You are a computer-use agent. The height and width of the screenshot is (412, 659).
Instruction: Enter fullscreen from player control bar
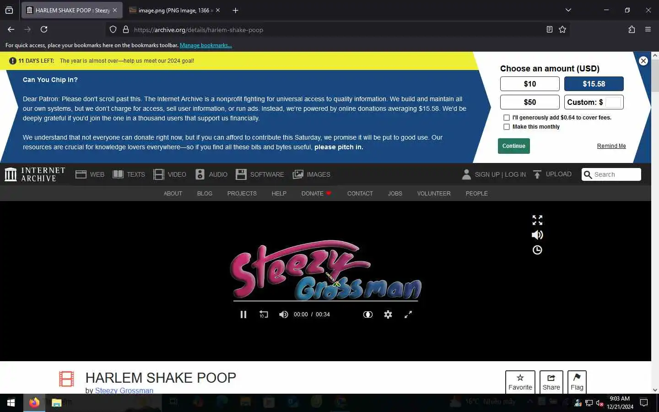click(x=408, y=314)
